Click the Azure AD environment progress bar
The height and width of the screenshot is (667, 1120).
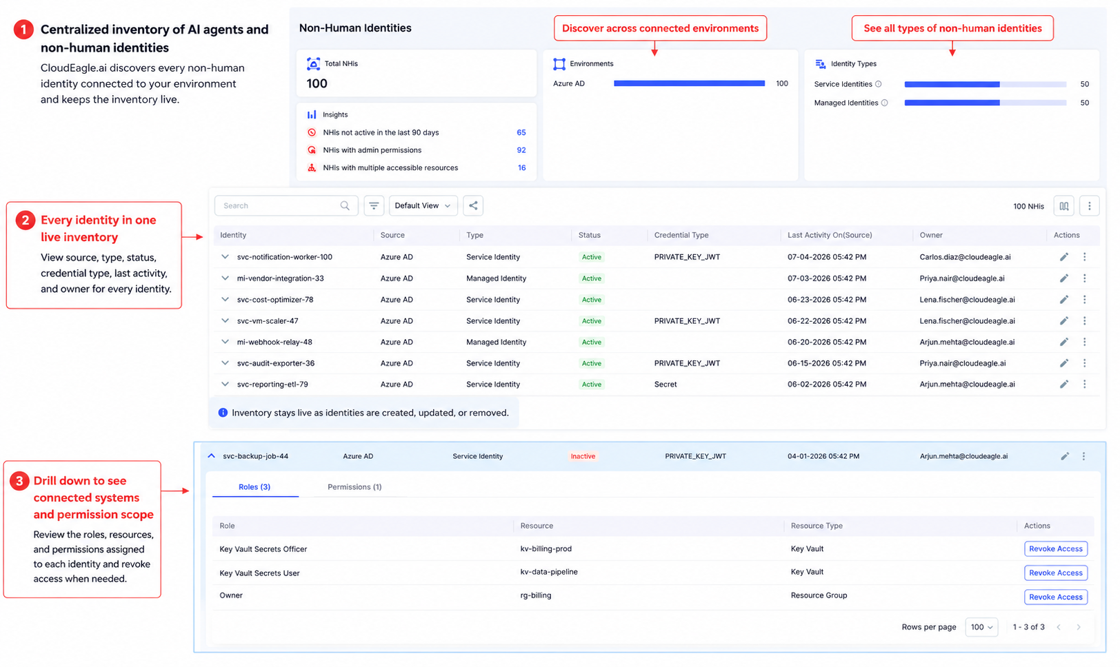(x=689, y=83)
